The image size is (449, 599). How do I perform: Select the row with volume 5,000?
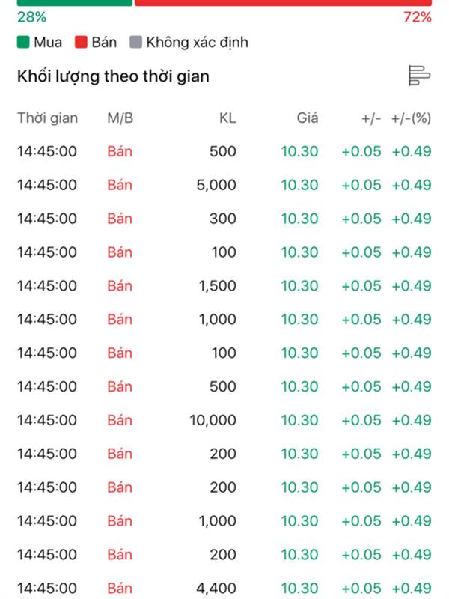point(224,185)
